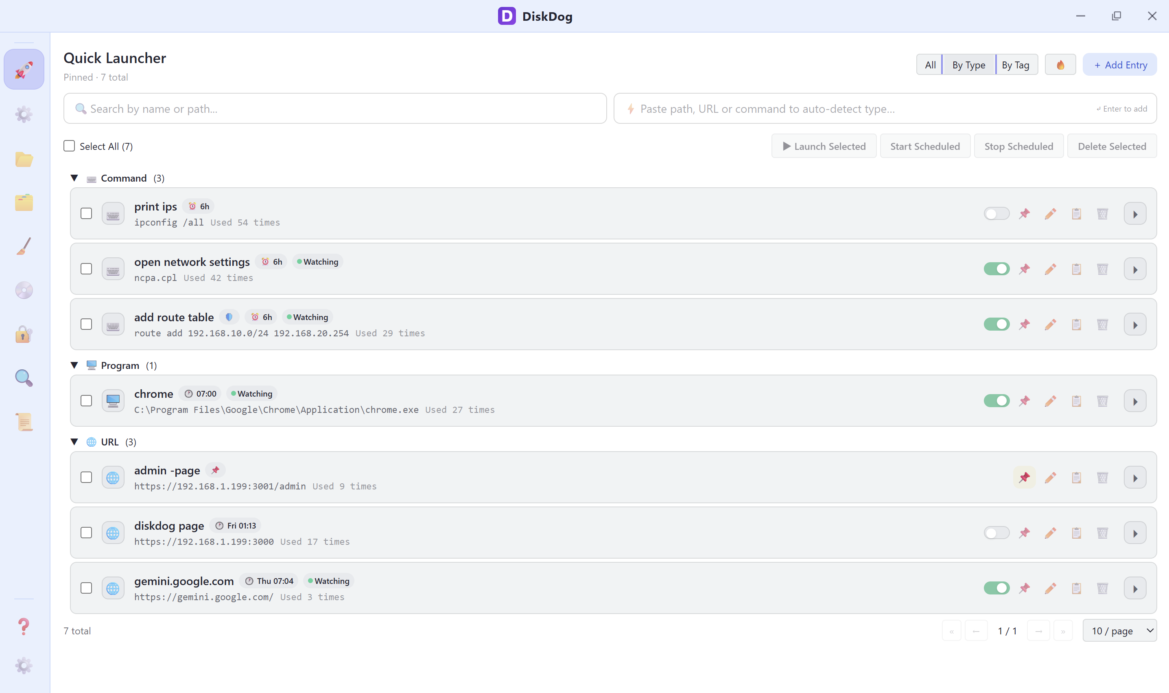1169x693 pixels.
Task: Collapse the Command group
Action: coord(74,178)
